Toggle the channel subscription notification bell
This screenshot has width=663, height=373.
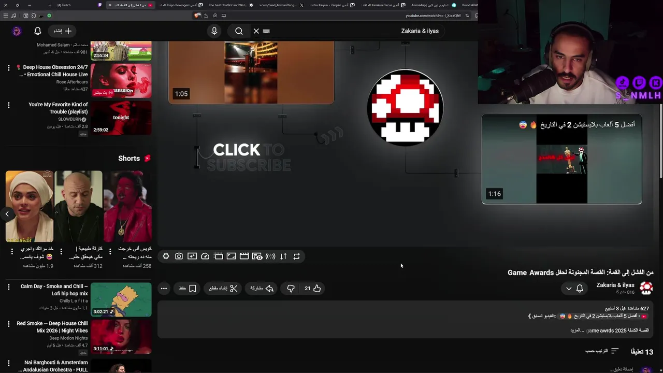point(580,289)
